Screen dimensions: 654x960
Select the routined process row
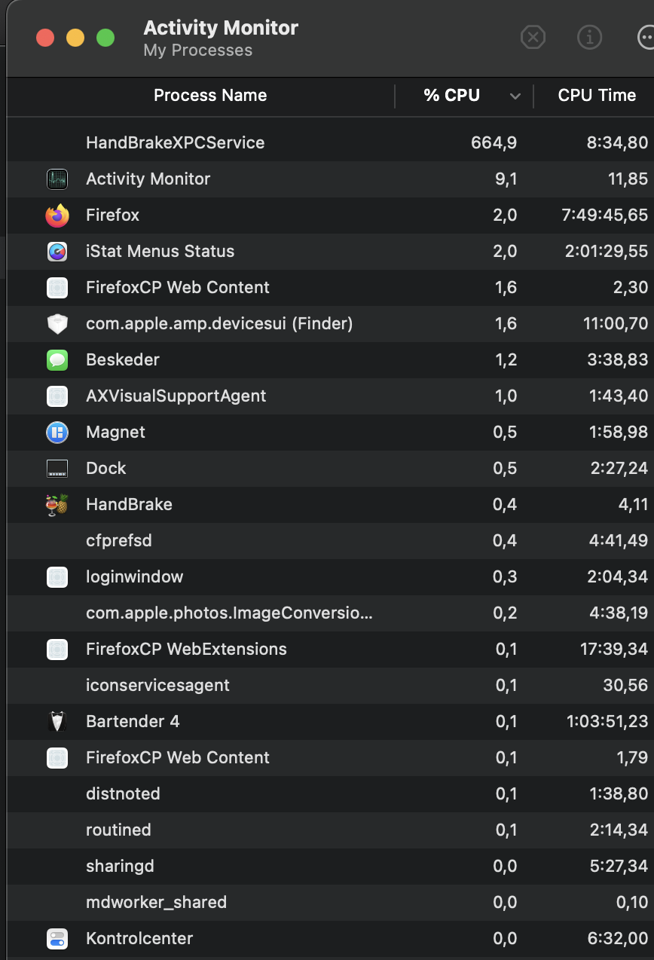330,830
